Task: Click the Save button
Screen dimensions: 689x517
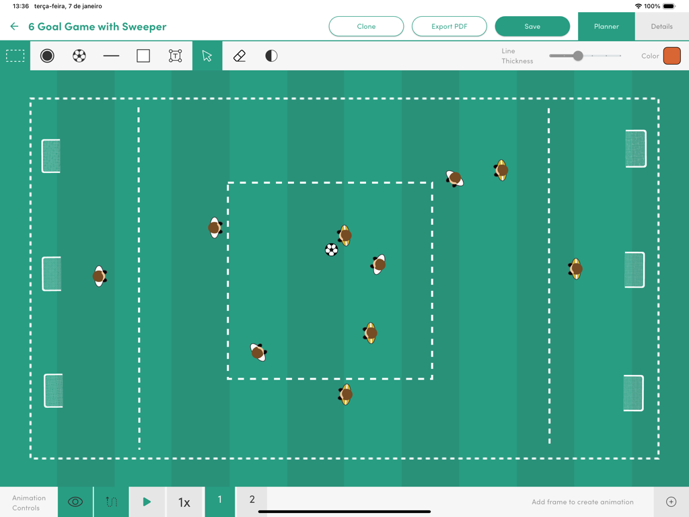Action: (532, 26)
